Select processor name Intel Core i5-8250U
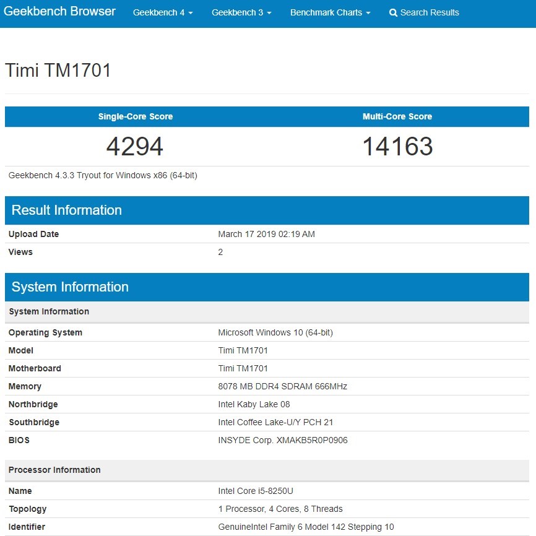 point(256,491)
